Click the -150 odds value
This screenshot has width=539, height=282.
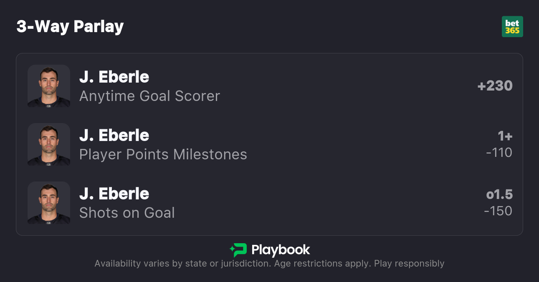click(x=498, y=211)
